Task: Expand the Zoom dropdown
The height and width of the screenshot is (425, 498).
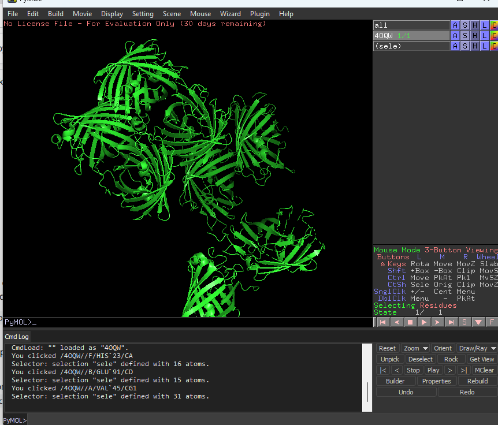Action: tap(416, 348)
